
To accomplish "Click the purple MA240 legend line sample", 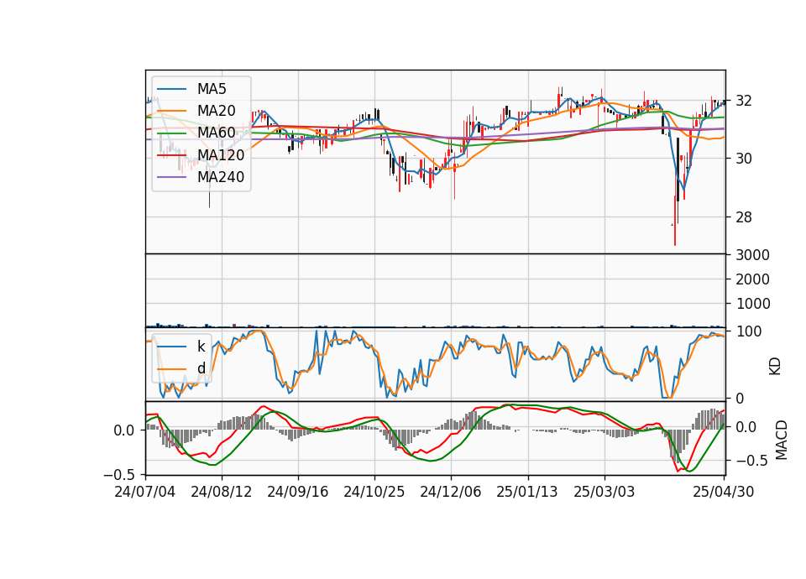I will pos(171,177).
